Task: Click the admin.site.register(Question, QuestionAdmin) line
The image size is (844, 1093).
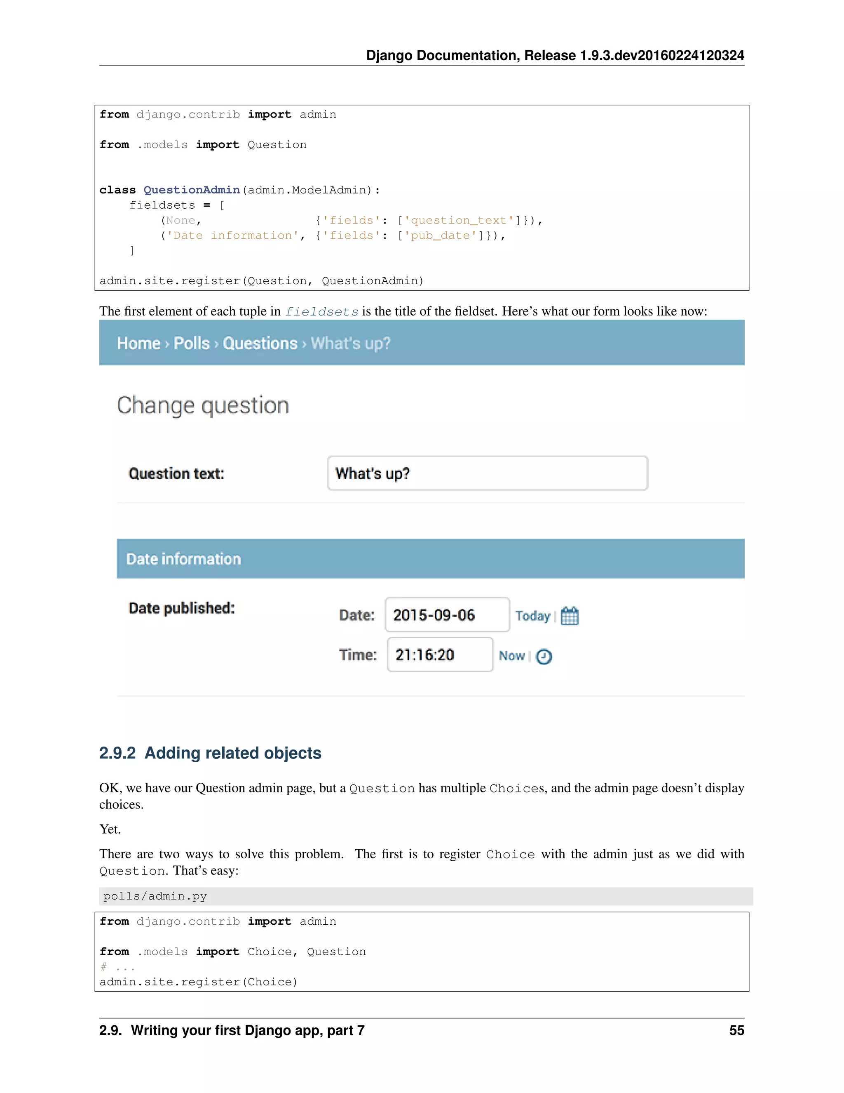Action: pyautogui.click(x=262, y=281)
